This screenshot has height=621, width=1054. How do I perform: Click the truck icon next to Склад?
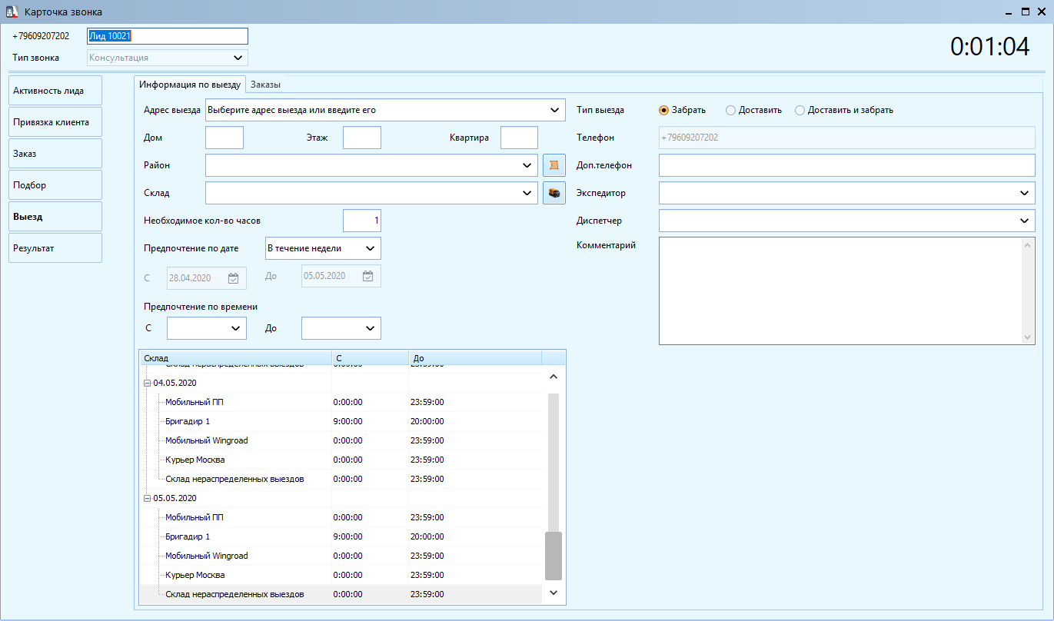click(x=554, y=193)
